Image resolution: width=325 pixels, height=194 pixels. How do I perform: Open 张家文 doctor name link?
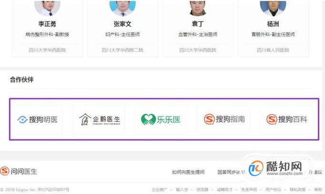coord(122,24)
